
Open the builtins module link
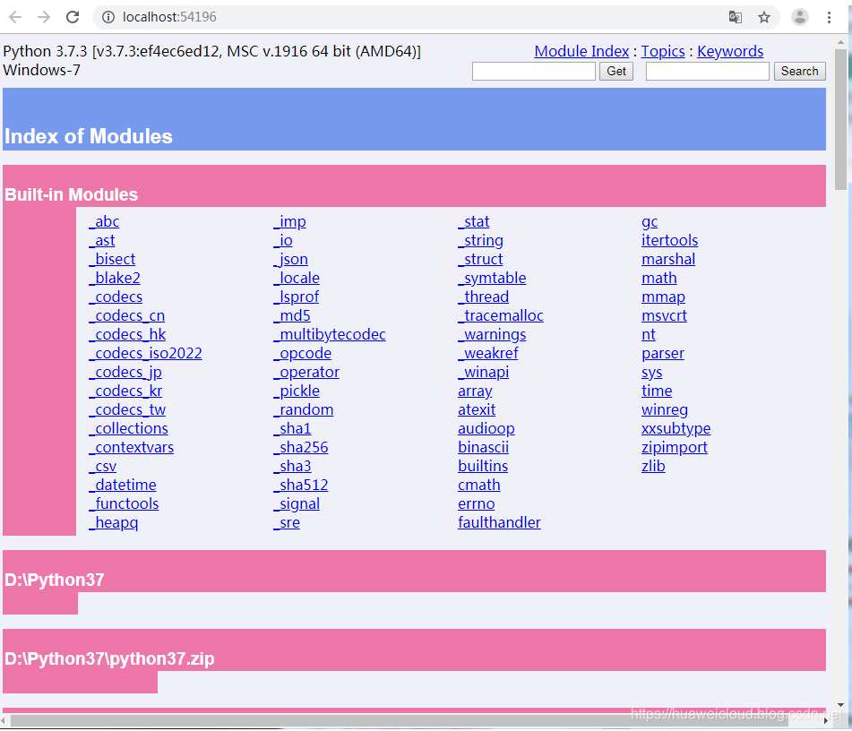483,467
